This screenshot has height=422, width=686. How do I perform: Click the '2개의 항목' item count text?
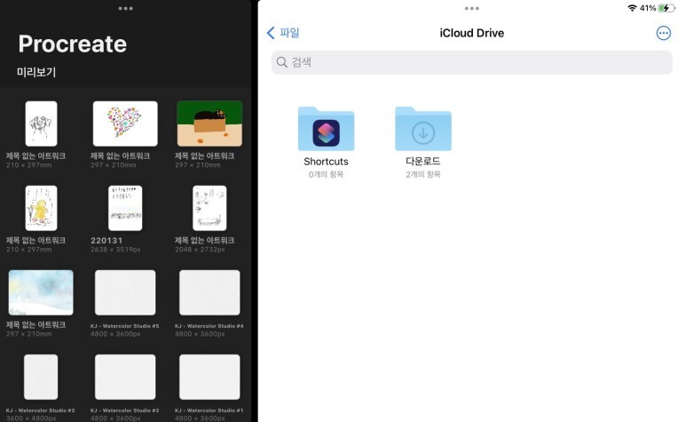tap(423, 175)
